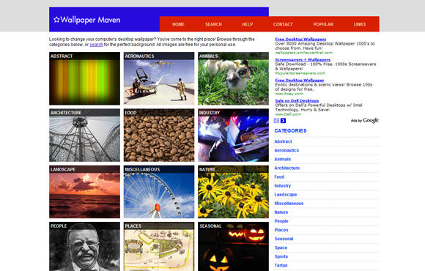The image size is (425, 271).
Task: Open the Food coffee beans thumbnail
Action: 159,135
